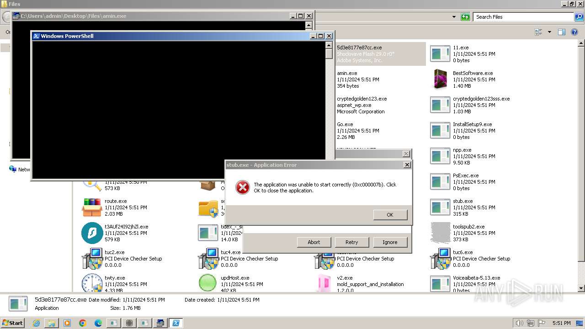Select Voiceaibeta-5.13.exe icon
The image size is (585, 329).
click(440, 283)
